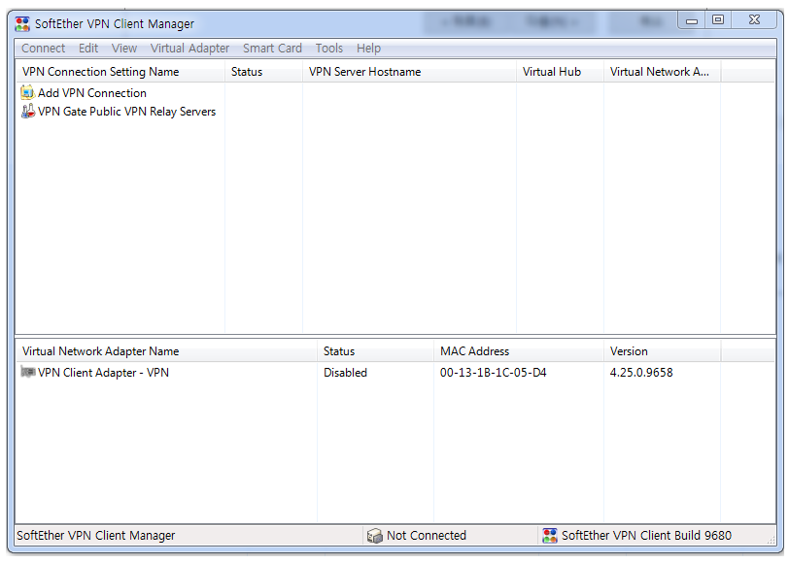Open the Tools menu

329,49
